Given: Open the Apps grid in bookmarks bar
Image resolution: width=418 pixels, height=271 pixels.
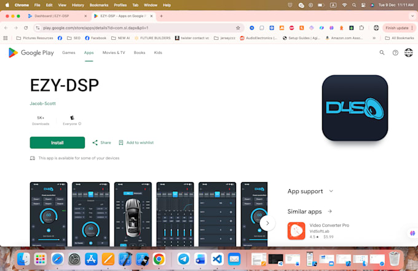Looking at the screenshot, I should point(6,38).
